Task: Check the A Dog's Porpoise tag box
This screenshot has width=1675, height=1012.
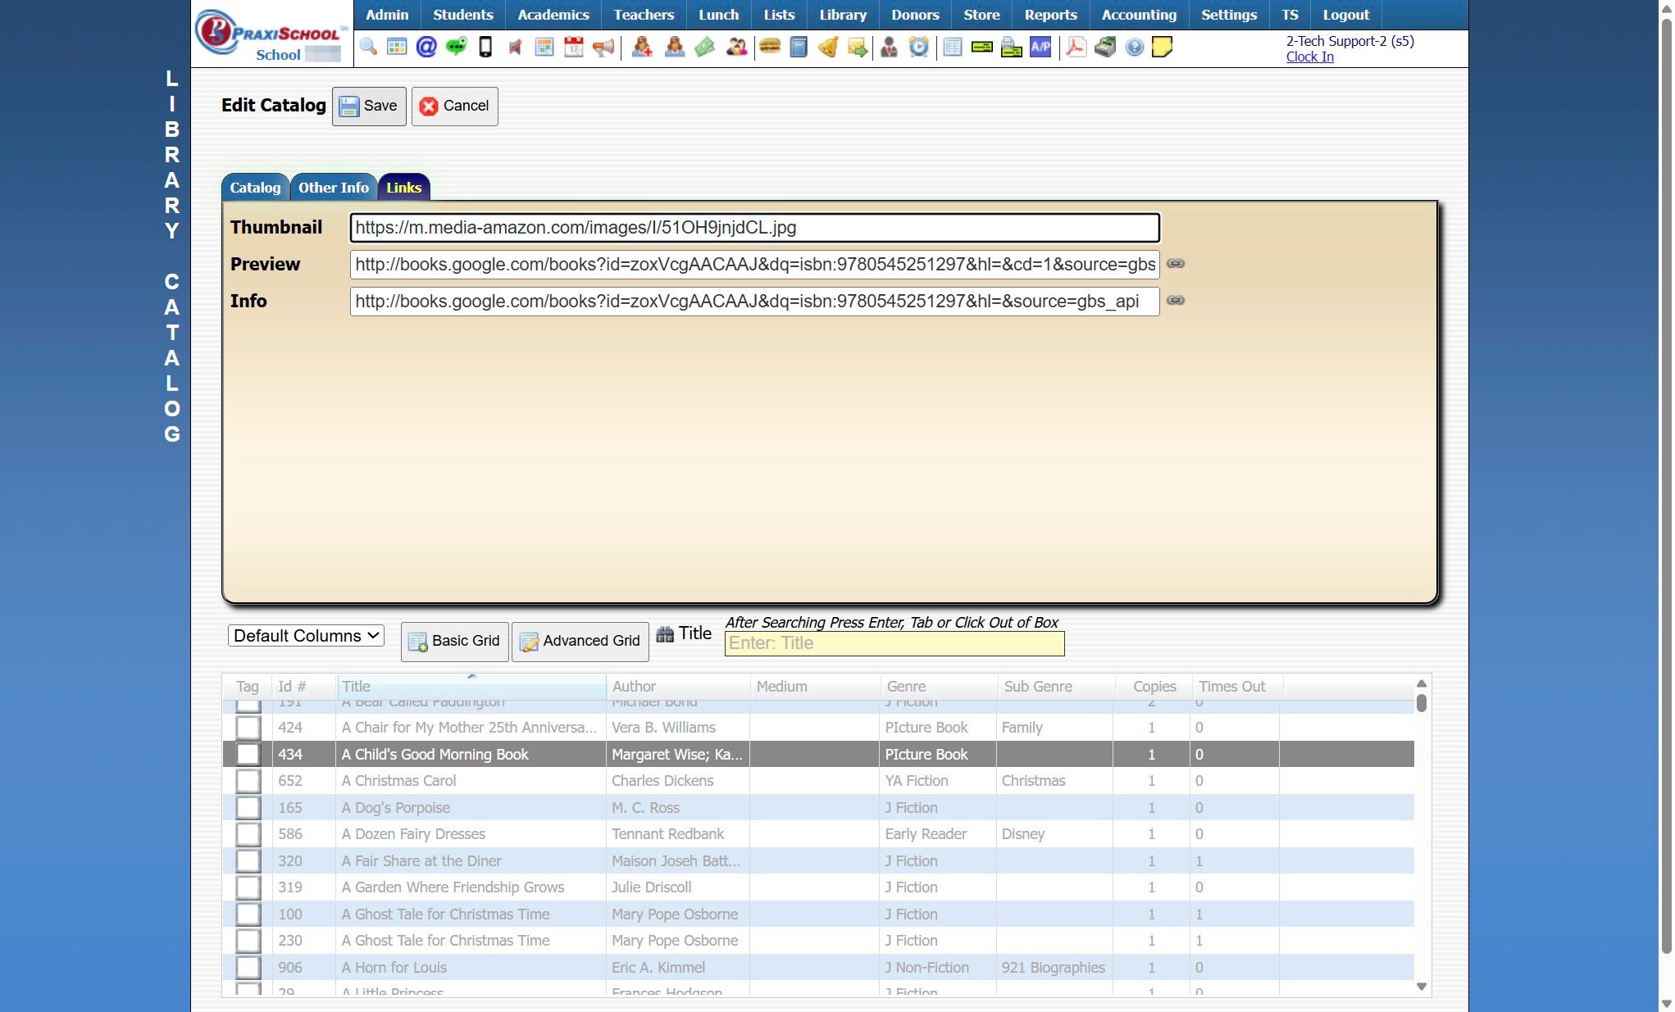Action: pyautogui.click(x=248, y=808)
